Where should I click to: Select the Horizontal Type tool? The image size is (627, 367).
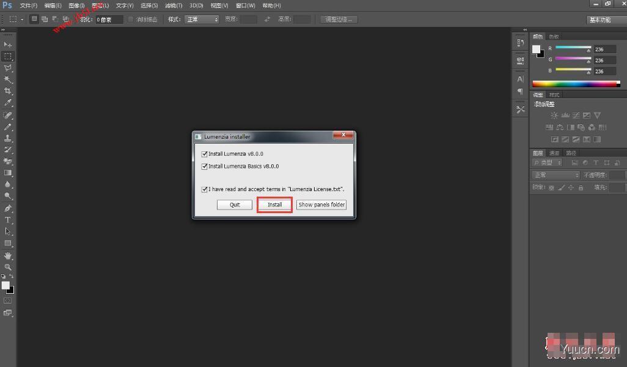click(x=7, y=220)
